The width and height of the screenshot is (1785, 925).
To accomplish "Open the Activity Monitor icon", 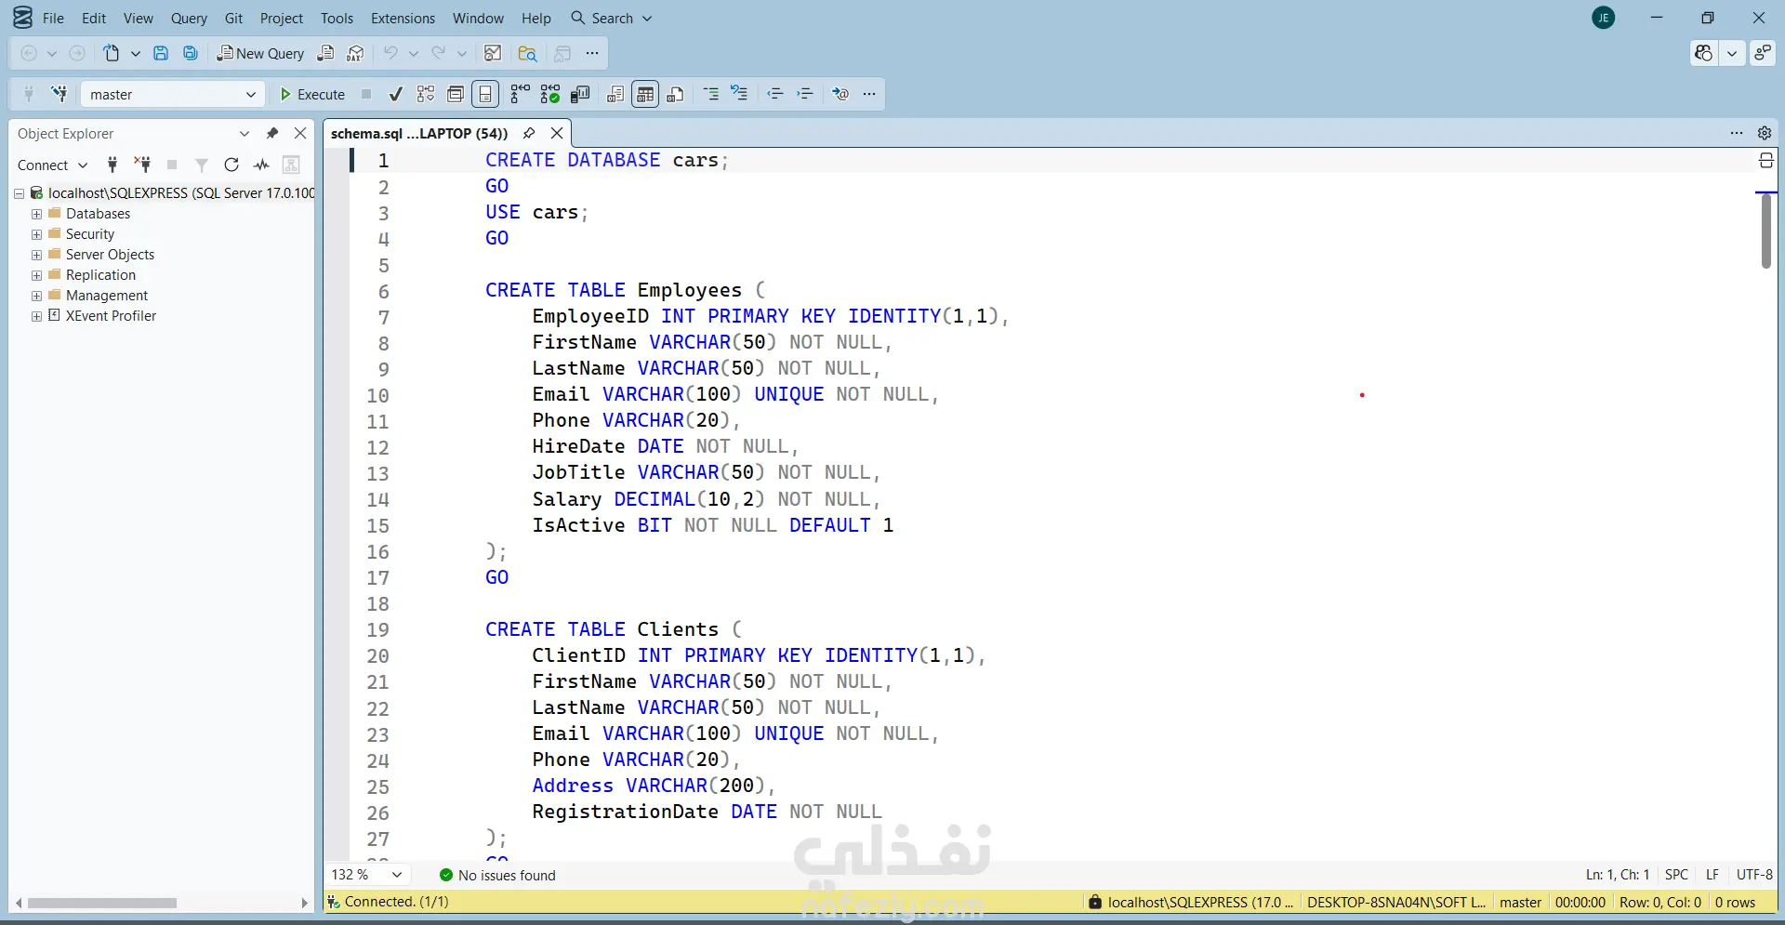I will pyautogui.click(x=493, y=53).
